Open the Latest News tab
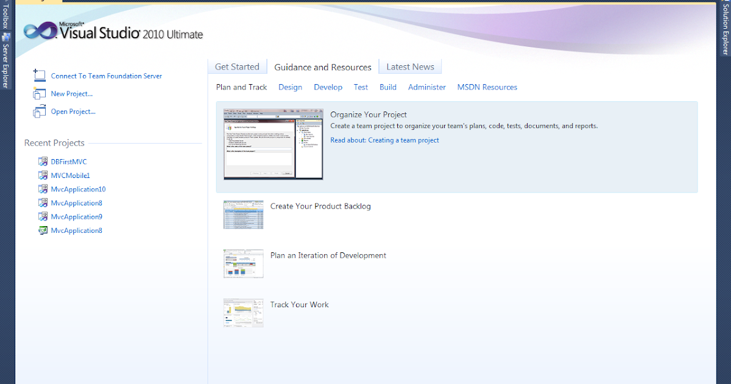The height and width of the screenshot is (384, 731). pos(410,66)
